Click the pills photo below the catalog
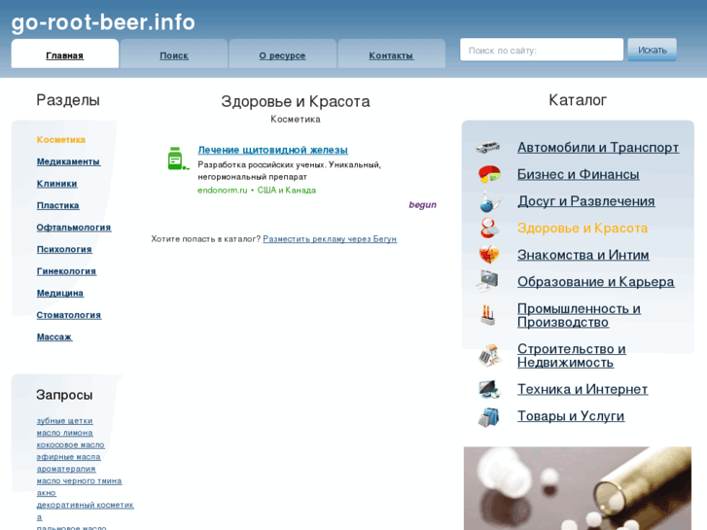The height and width of the screenshot is (530, 707). (x=577, y=488)
